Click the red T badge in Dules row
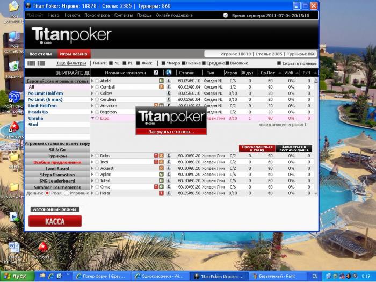Image resolution: width=376 pixels, height=282 pixels. 156,156
